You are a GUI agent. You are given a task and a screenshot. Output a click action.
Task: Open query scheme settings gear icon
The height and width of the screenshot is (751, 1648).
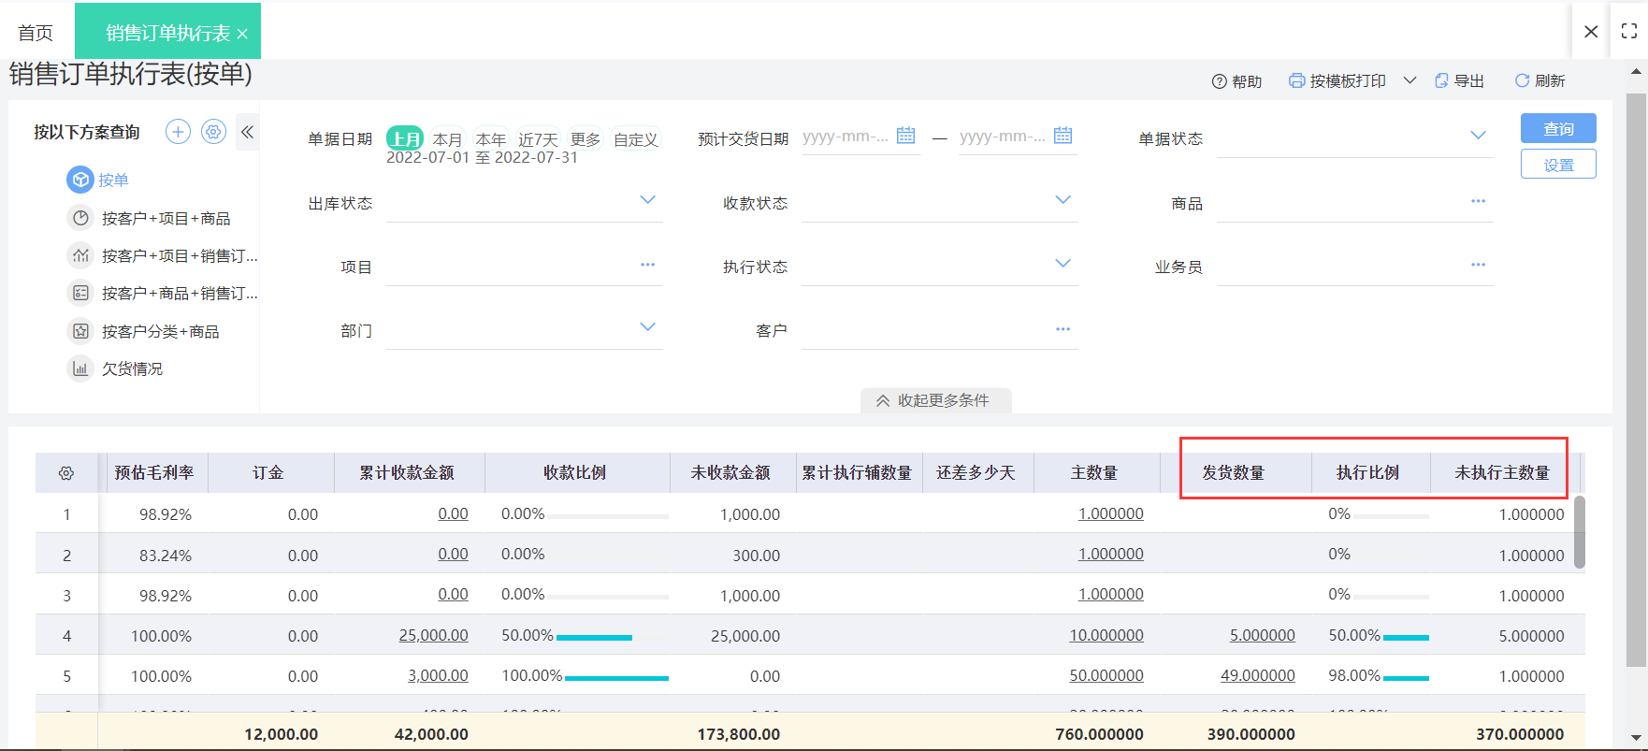pyautogui.click(x=214, y=132)
